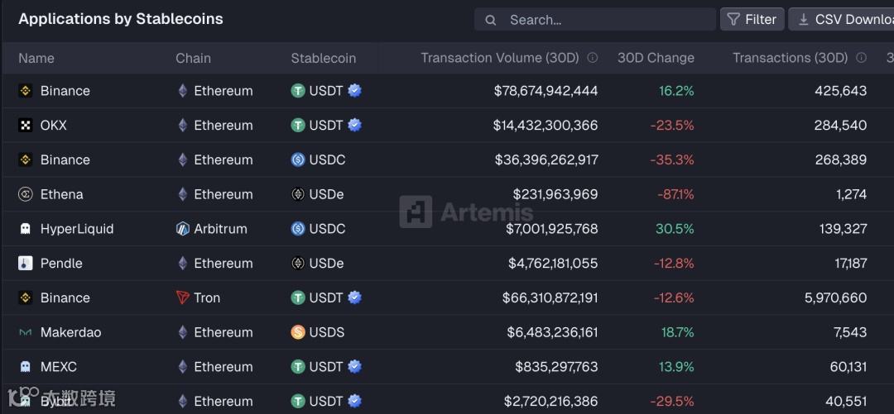Click the Ethereum icon in the OKX row
This screenshot has width=894, height=414.
(x=182, y=126)
